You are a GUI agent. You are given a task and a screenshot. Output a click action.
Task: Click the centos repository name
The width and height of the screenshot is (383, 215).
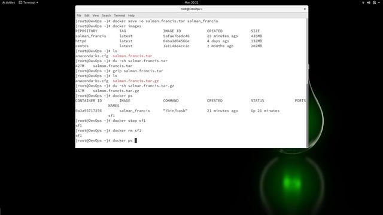click(x=82, y=46)
